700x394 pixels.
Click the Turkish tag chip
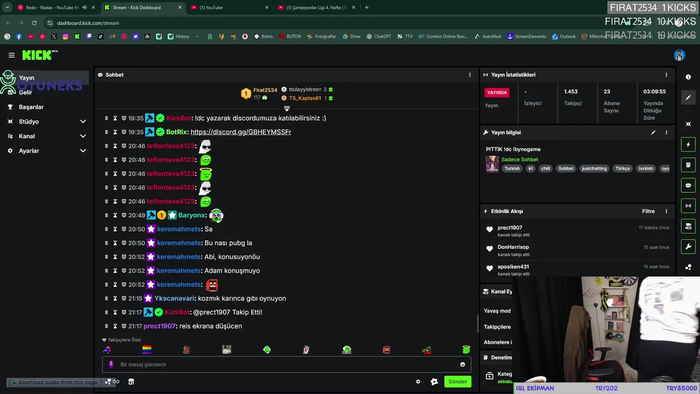512,169
